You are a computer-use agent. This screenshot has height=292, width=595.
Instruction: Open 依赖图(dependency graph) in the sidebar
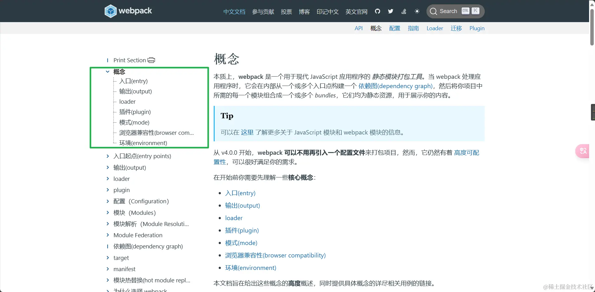pos(148,247)
